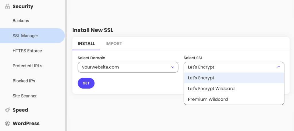
Task: Collapse the Select SSL dropdown
Action: (x=278, y=67)
